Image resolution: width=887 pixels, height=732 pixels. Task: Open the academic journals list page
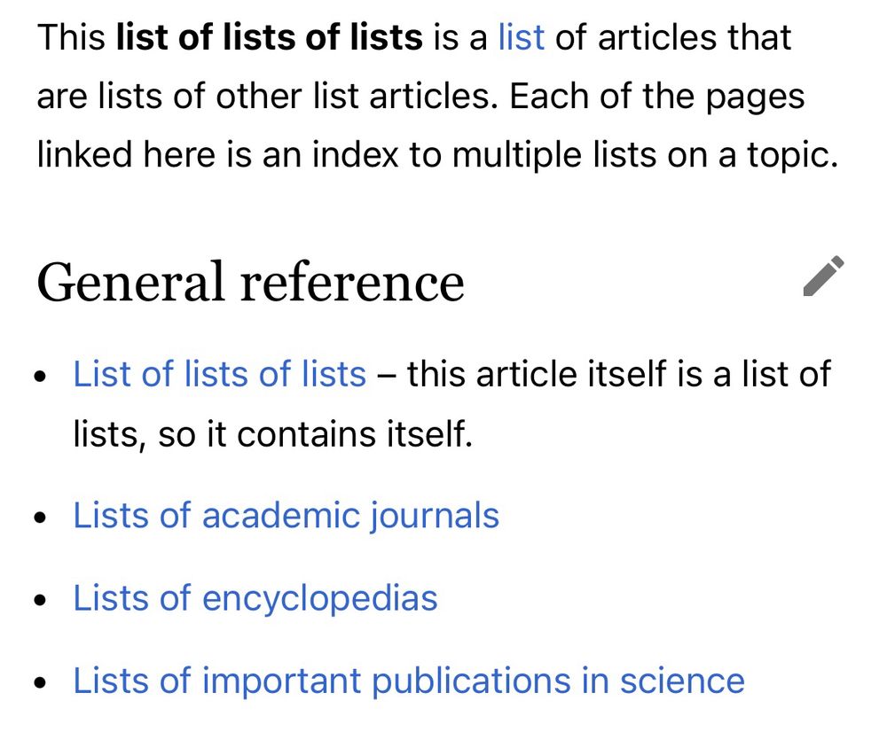point(286,515)
